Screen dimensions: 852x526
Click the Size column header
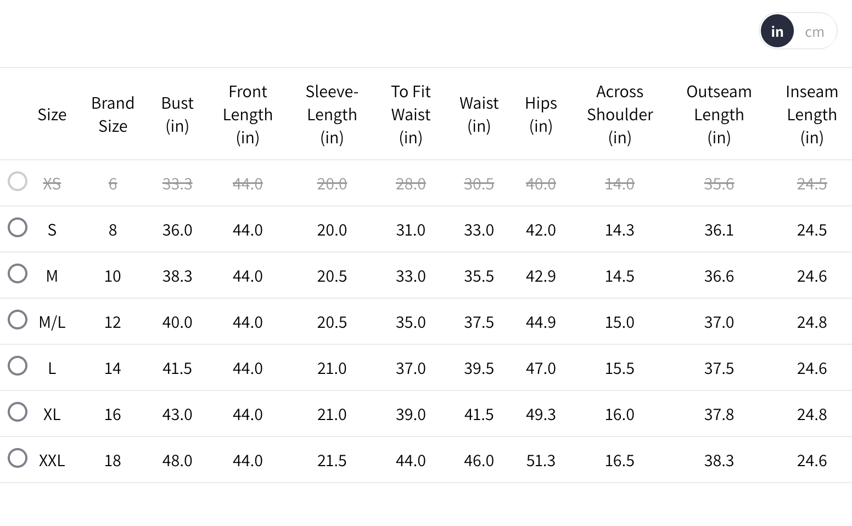click(x=52, y=114)
